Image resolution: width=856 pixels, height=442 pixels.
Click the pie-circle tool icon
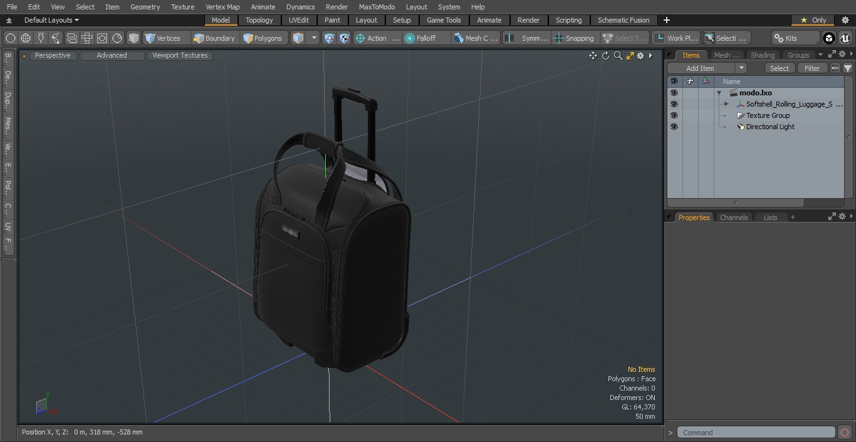click(x=117, y=38)
